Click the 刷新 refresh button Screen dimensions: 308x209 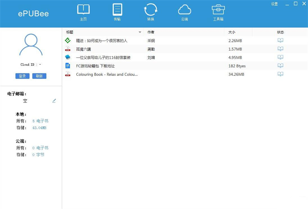pyautogui.click(x=39, y=76)
